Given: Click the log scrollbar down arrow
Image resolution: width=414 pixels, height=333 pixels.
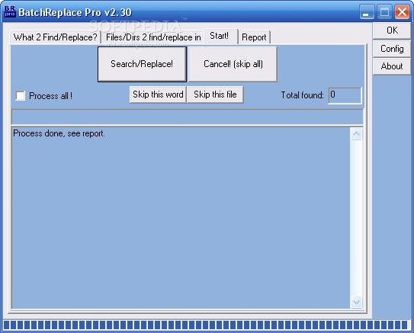Looking at the screenshot, I should click(x=357, y=302).
